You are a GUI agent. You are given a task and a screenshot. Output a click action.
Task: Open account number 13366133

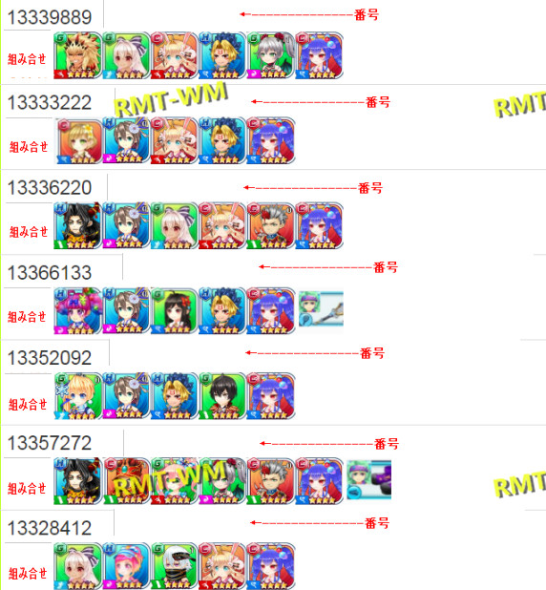[50, 273]
